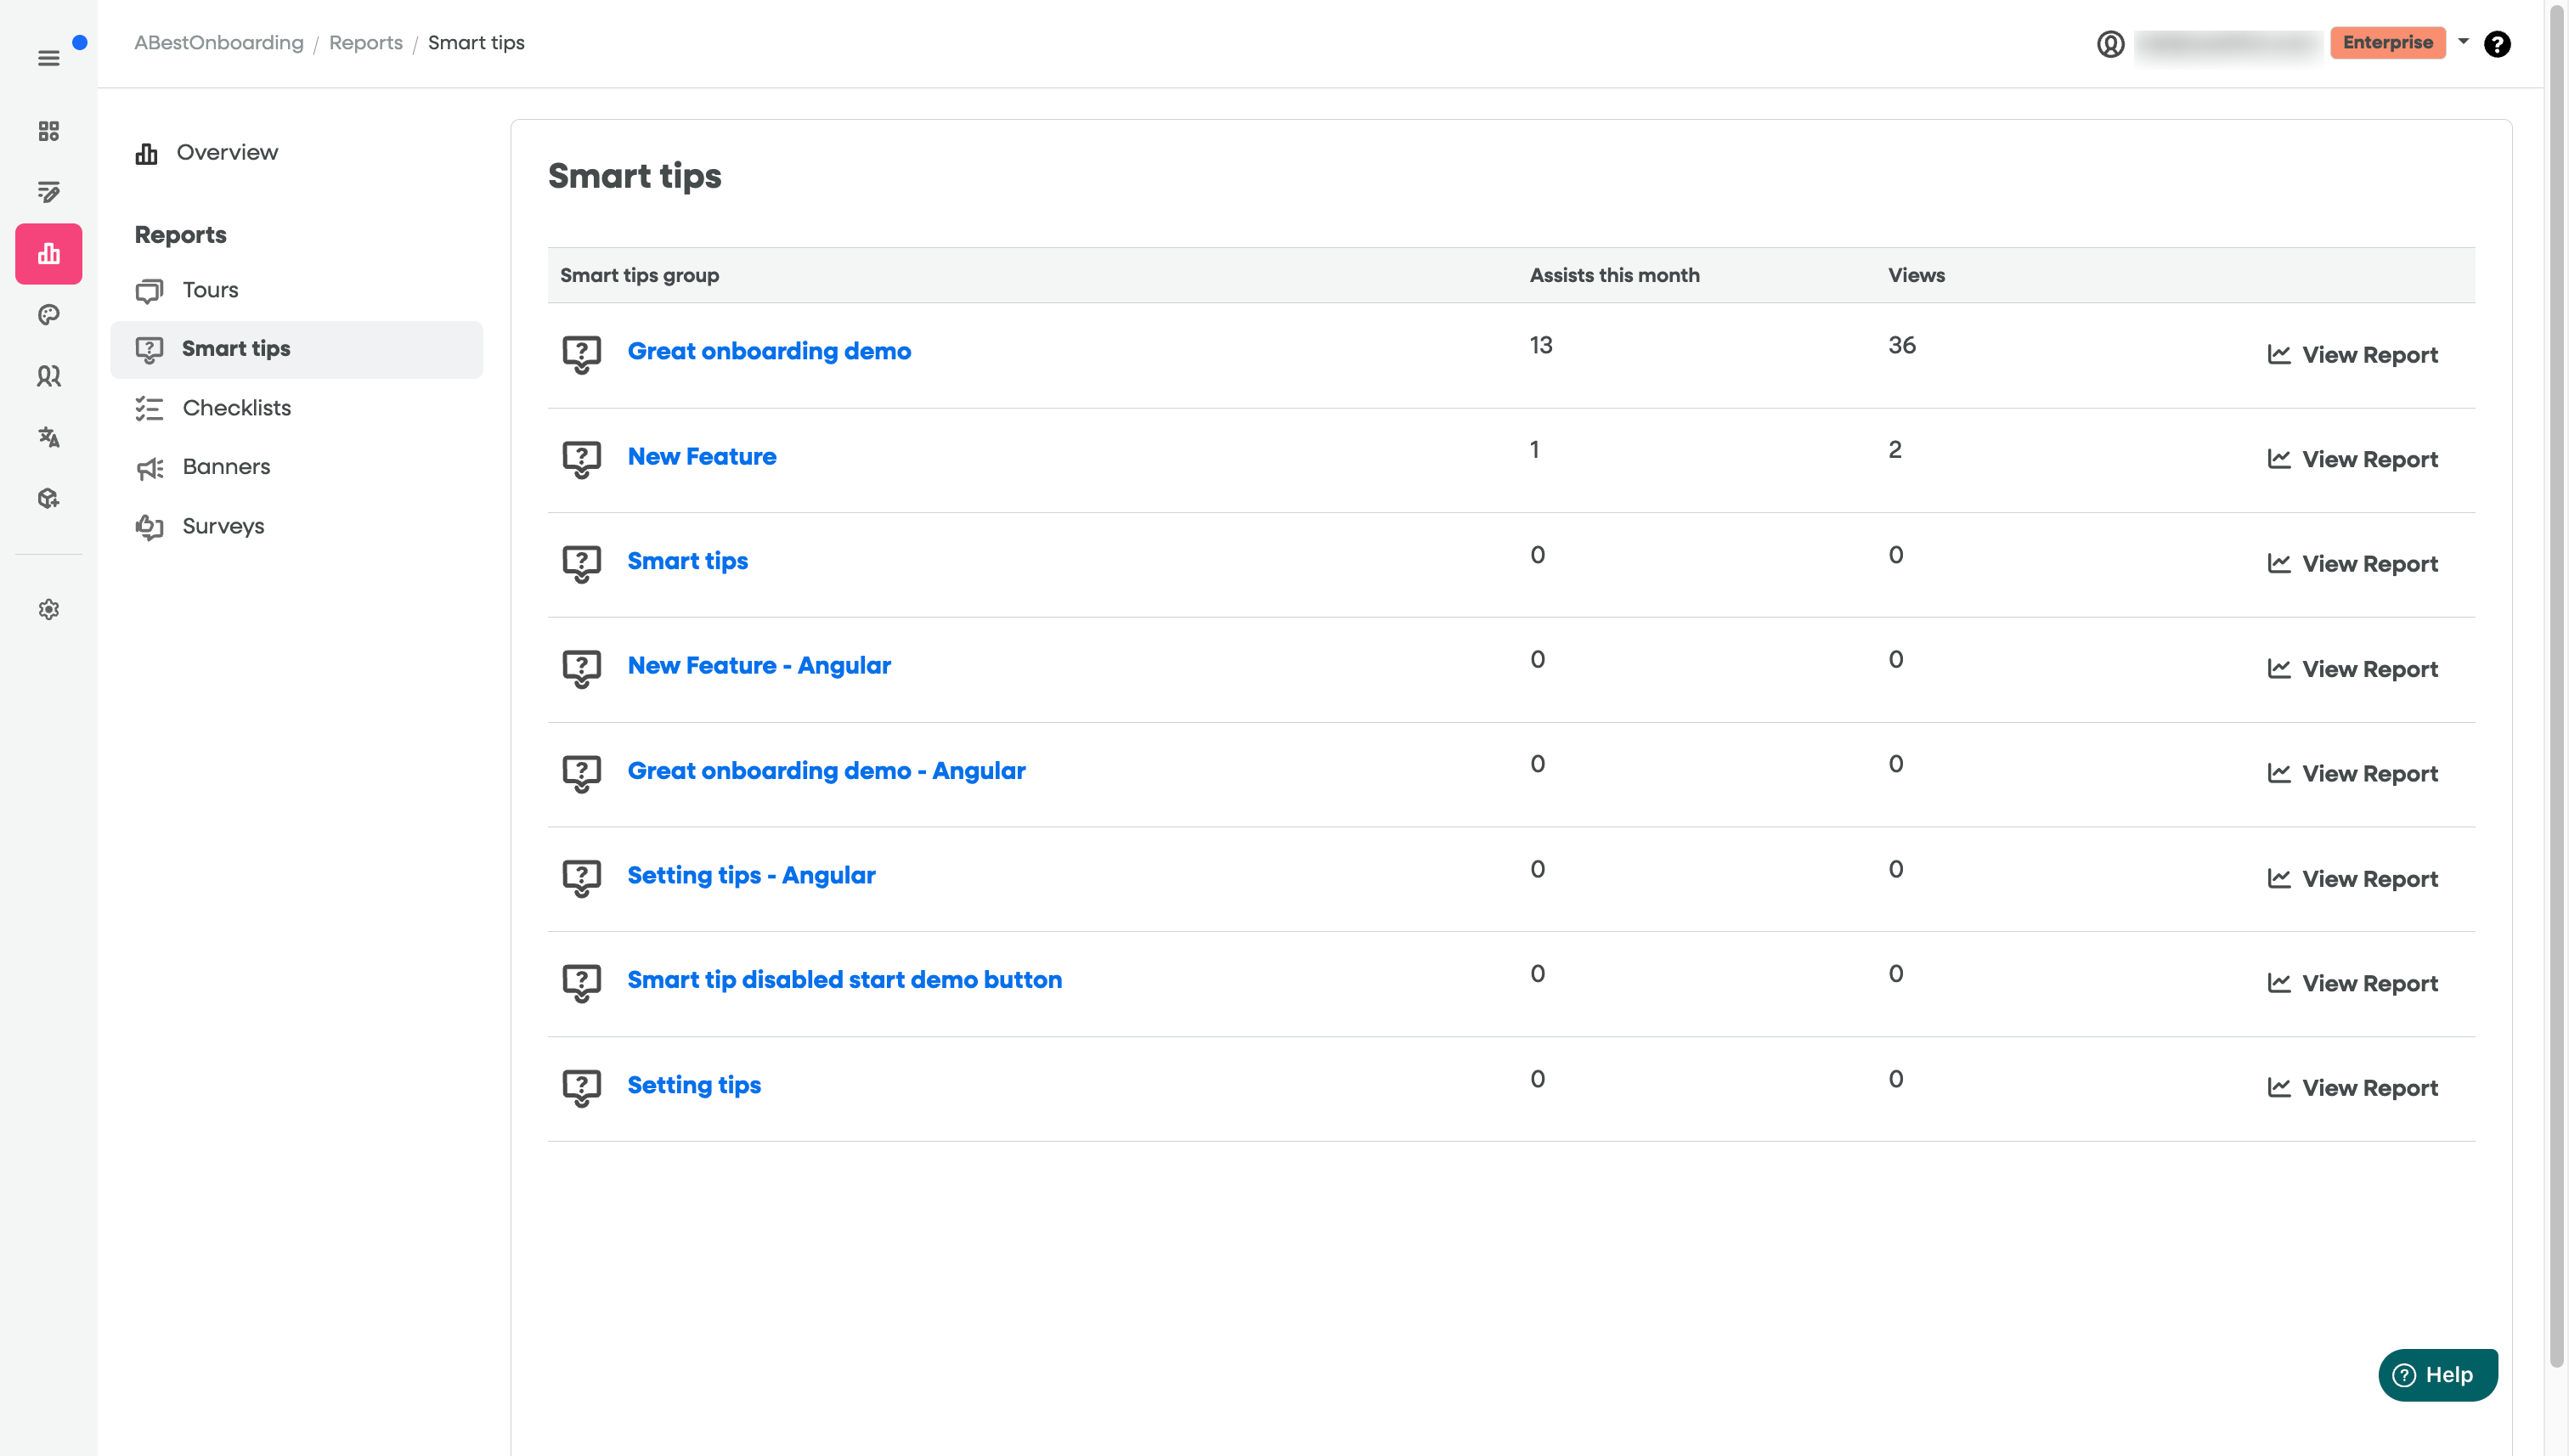
Task: Open the Surveys reports section
Action: [223, 526]
